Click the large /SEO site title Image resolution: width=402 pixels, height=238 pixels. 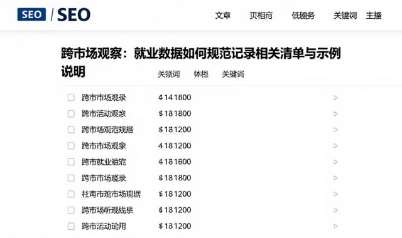point(71,14)
